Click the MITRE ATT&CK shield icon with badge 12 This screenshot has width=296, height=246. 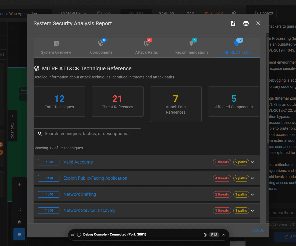[237, 43]
